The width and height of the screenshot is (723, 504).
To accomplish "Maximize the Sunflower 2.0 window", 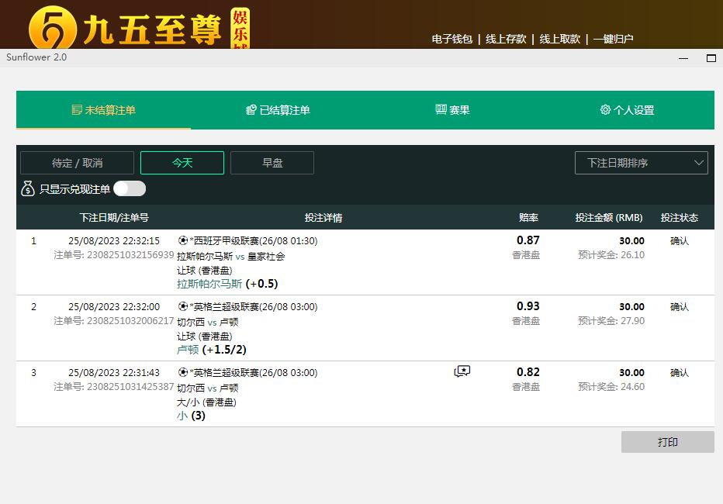I will pyautogui.click(x=711, y=58).
